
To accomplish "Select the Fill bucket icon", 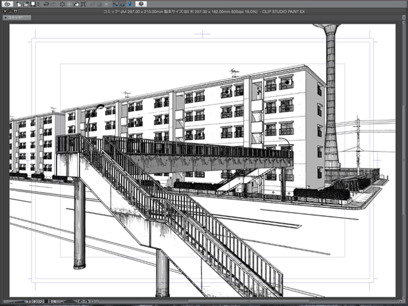I will pyautogui.click(x=76, y=4).
